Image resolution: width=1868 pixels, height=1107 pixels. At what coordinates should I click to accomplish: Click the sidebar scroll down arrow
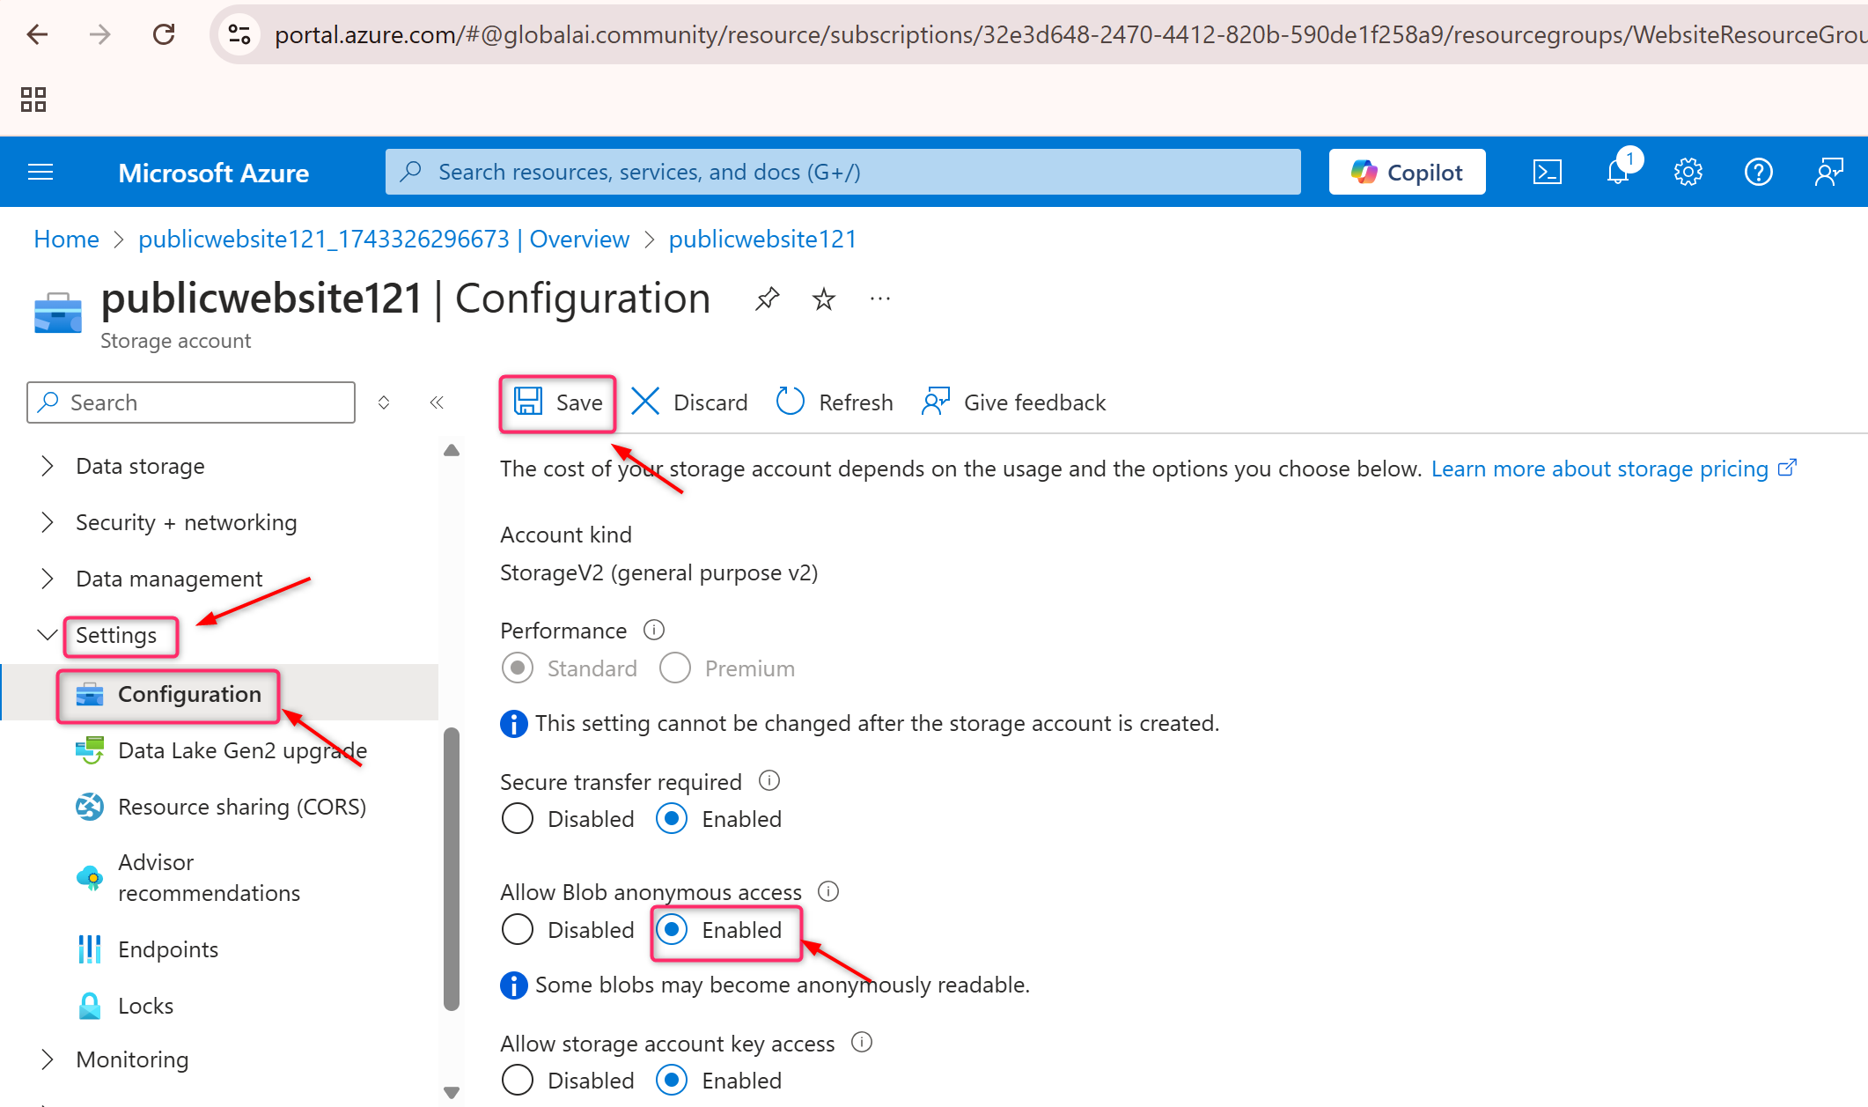point(452,1092)
